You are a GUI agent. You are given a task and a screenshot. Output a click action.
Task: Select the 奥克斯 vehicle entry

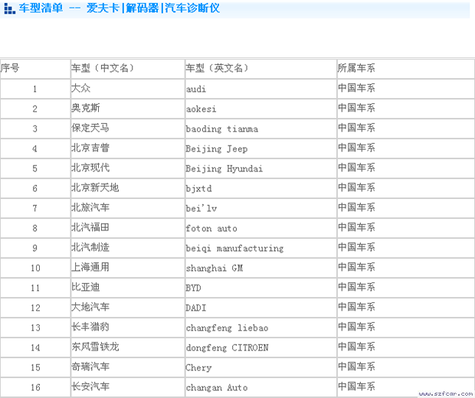(85, 109)
